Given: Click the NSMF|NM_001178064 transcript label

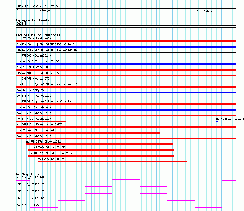Looking at the screenshot, I should point(30,198).
